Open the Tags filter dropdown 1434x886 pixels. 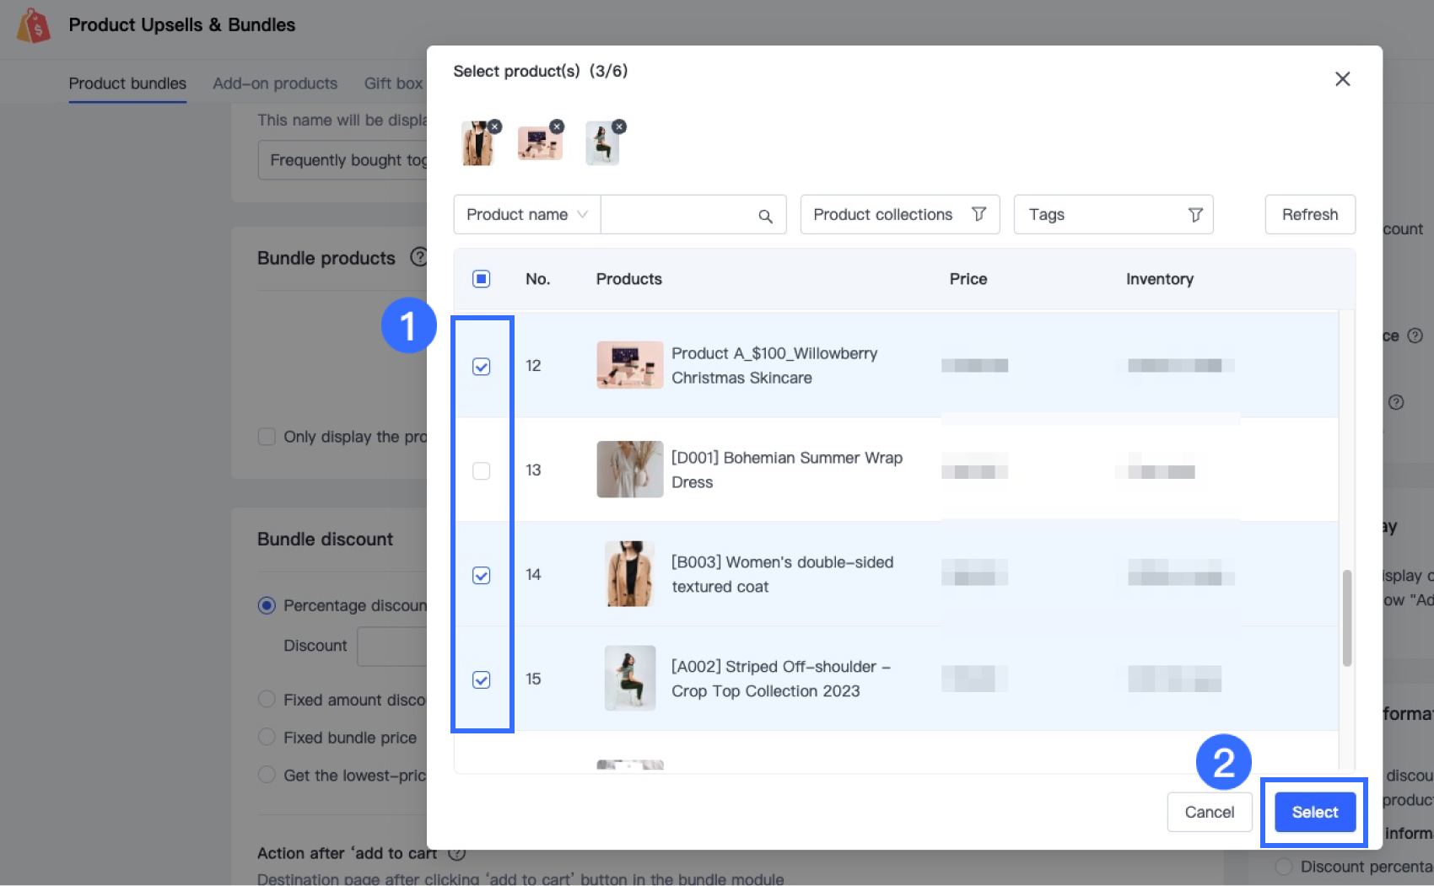tap(1113, 215)
